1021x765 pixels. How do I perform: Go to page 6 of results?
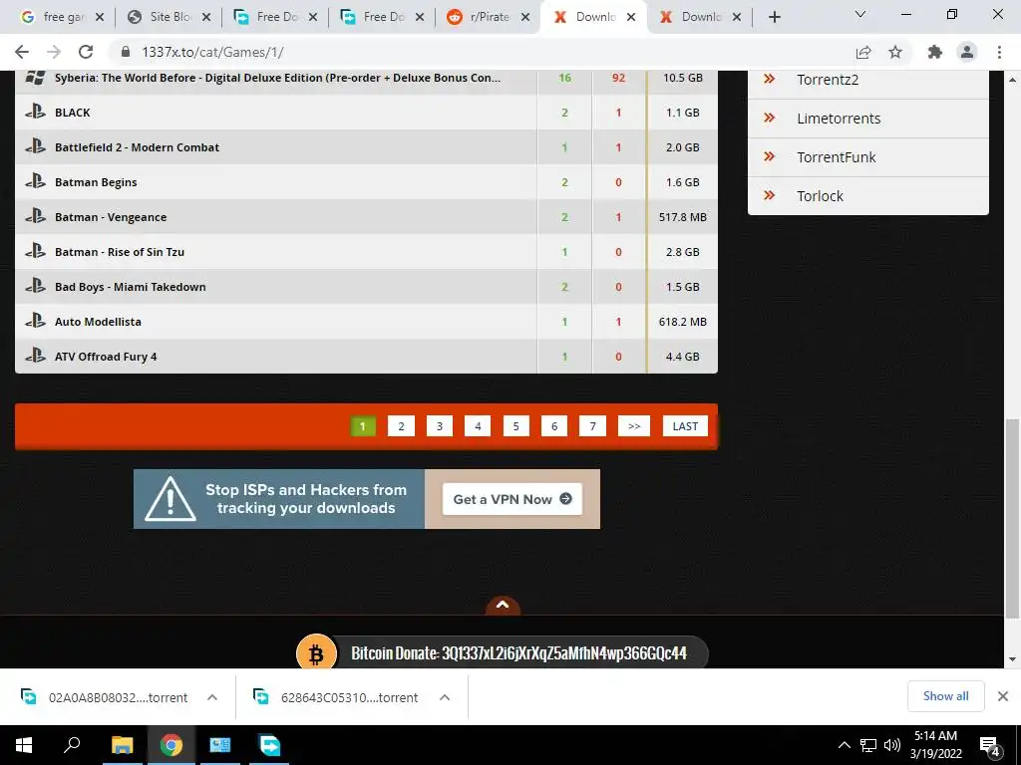(554, 426)
